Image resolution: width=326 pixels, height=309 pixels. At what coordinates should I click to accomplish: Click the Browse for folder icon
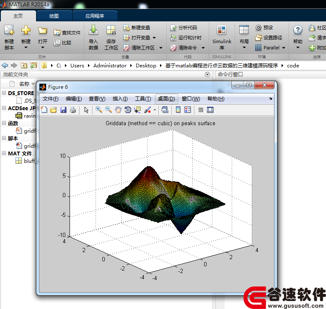point(33,66)
